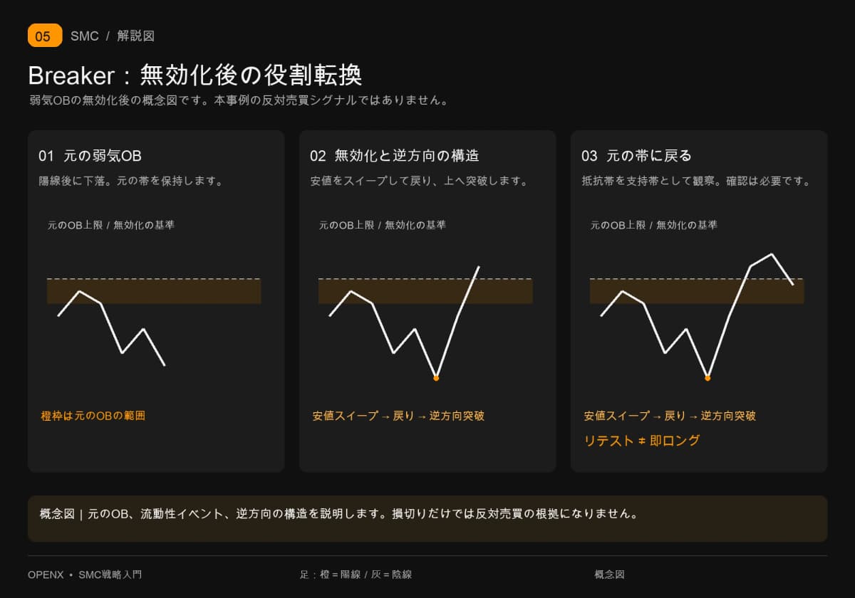
Task: Click "元のOB上限 / 無効化の基準" in card 01
Action: [110, 225]
